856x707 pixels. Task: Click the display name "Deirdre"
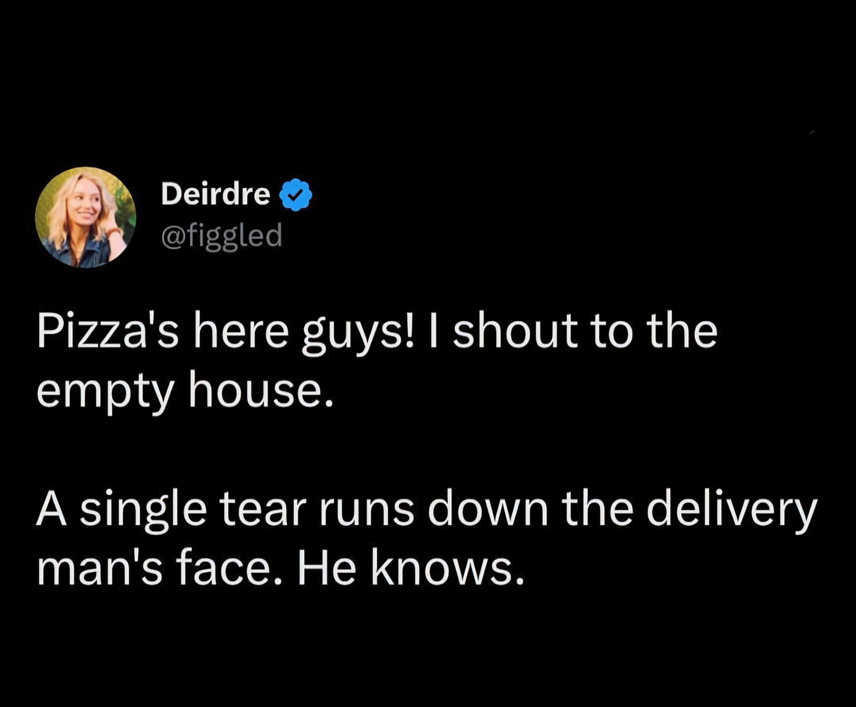tap(216, 193)
